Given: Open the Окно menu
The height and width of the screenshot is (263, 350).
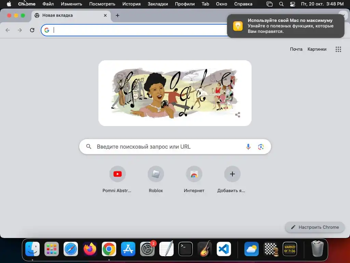Looking at the screenshot, I should (221, 4).
